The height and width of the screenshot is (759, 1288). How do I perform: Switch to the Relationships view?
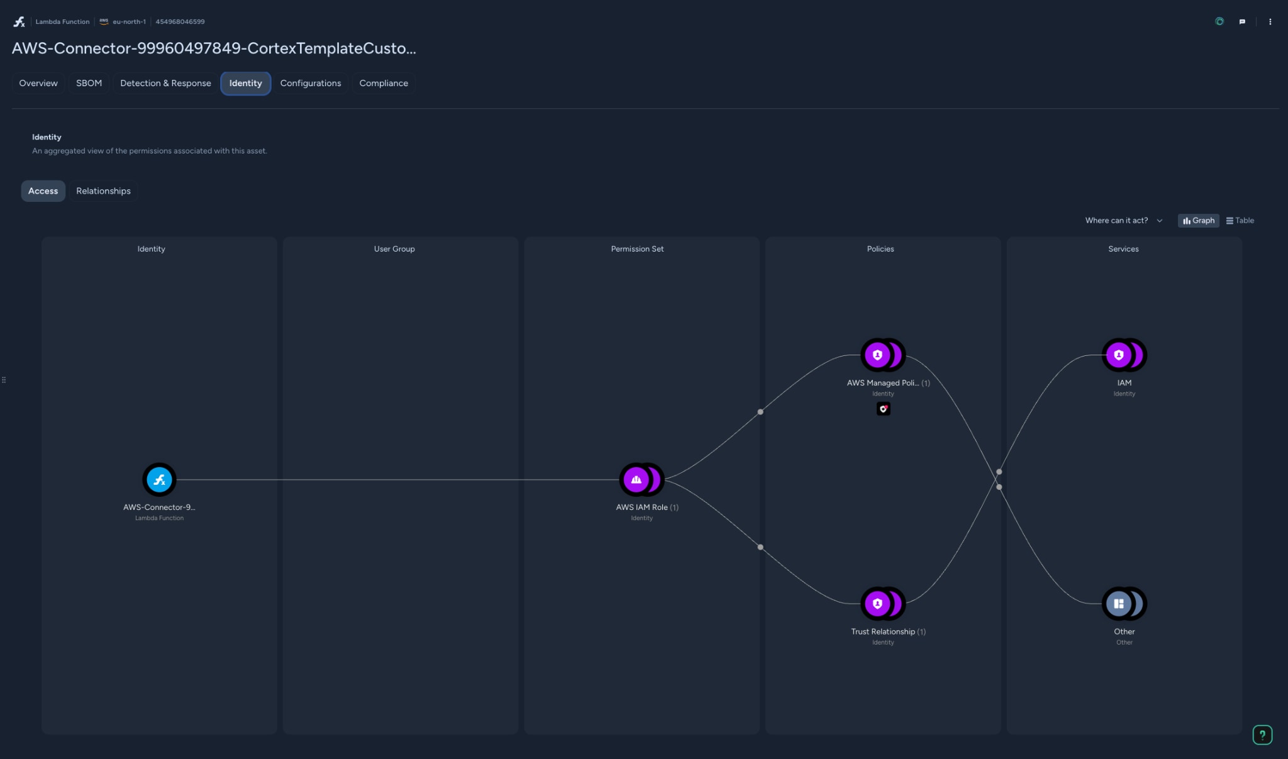click(x=103, y=191)
